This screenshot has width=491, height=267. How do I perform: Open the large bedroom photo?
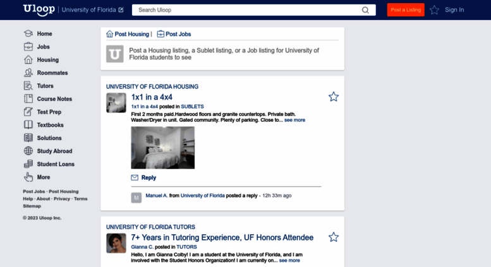coord(163,148)
